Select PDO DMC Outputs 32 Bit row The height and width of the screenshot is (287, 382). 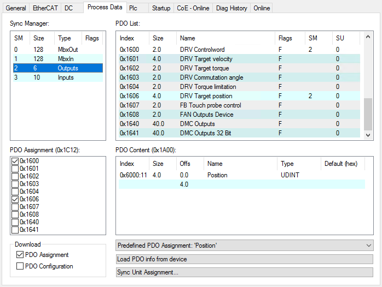point(240,133)
